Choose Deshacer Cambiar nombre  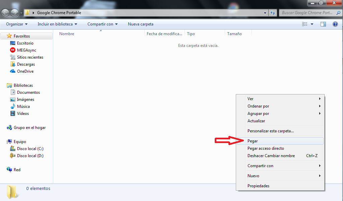pyautogui.click(x=280, y=156)
